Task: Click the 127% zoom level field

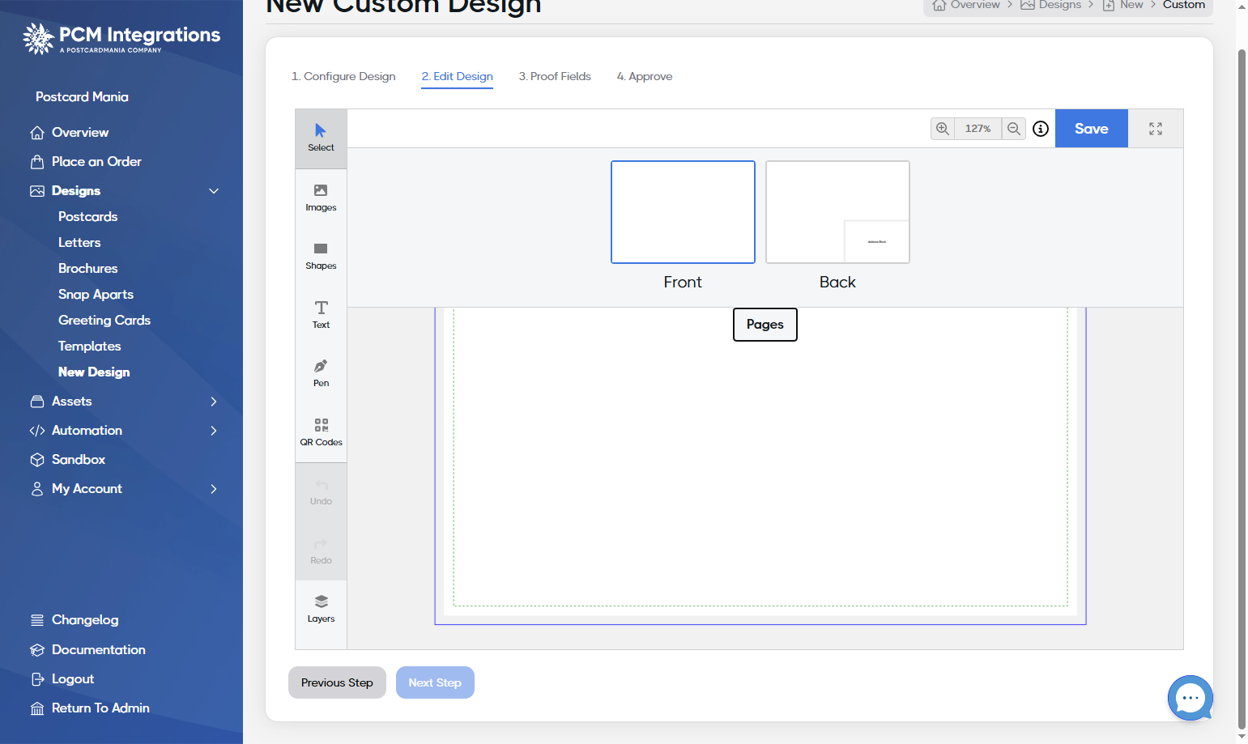Action: tap(978, 129)
